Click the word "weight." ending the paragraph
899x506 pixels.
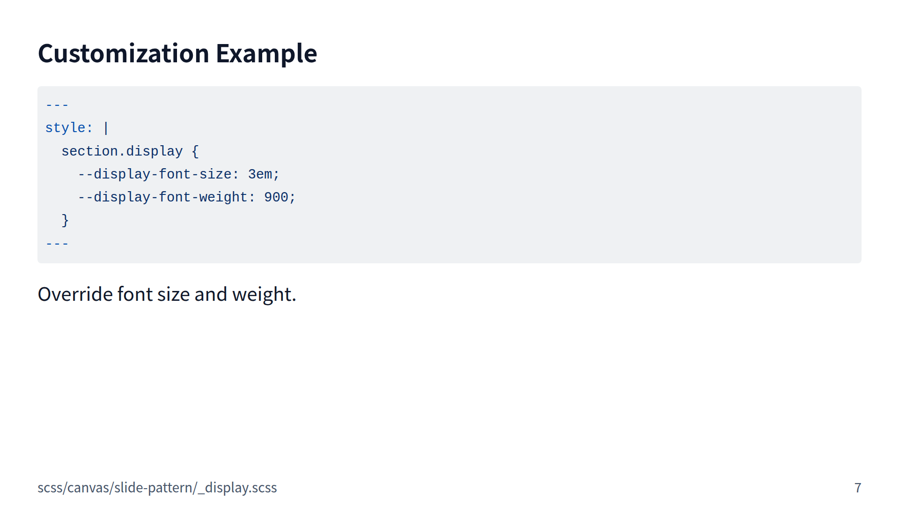tap(264, 294)
